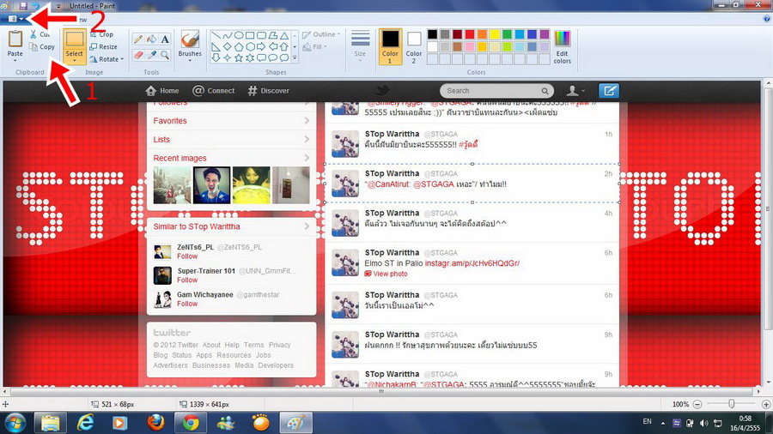The width and height of the screenshot is (773, 434).
Task: Open Similar to STop Warittha
Action: pos(231,226)
